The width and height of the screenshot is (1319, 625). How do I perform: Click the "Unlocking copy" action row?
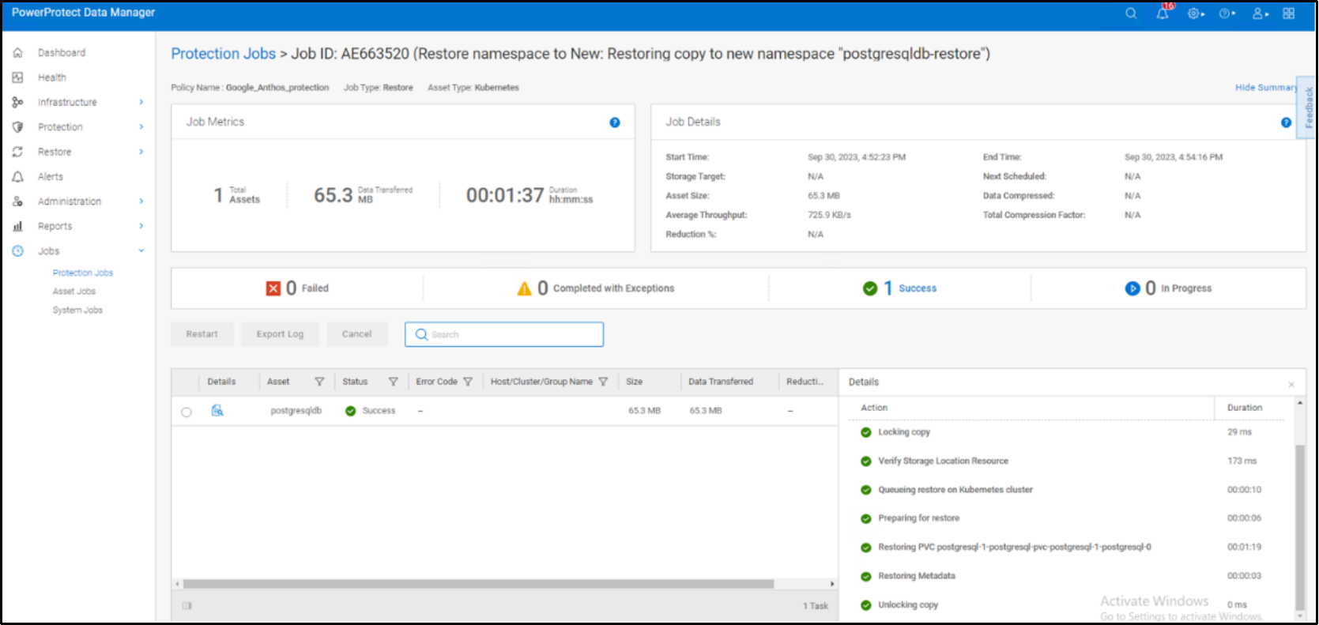point(1068,605)
